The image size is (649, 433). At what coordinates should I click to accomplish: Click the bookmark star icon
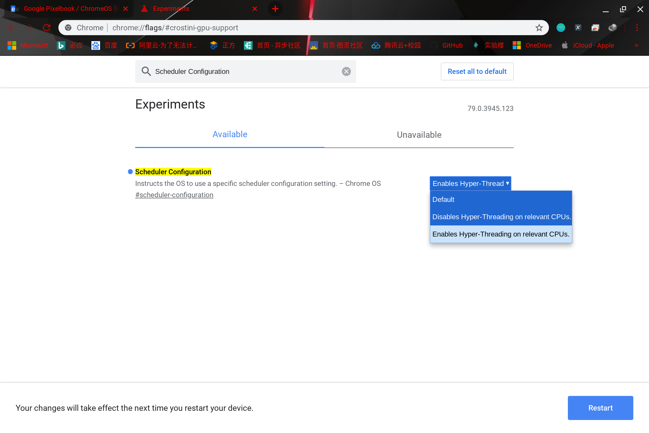(539, 28)
